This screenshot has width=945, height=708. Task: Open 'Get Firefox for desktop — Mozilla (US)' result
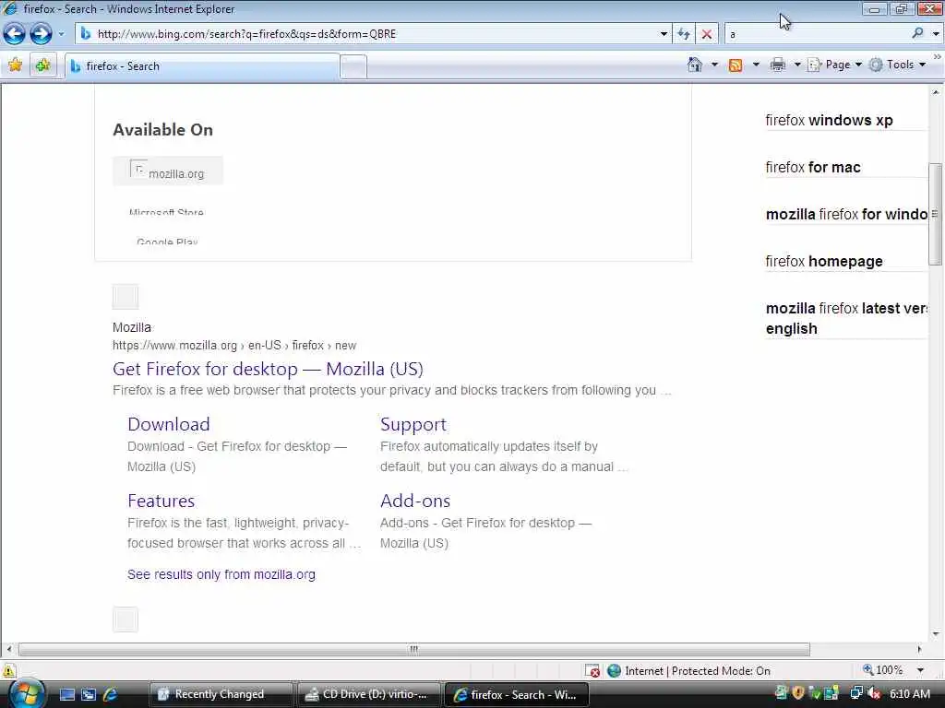pos(269,369)
